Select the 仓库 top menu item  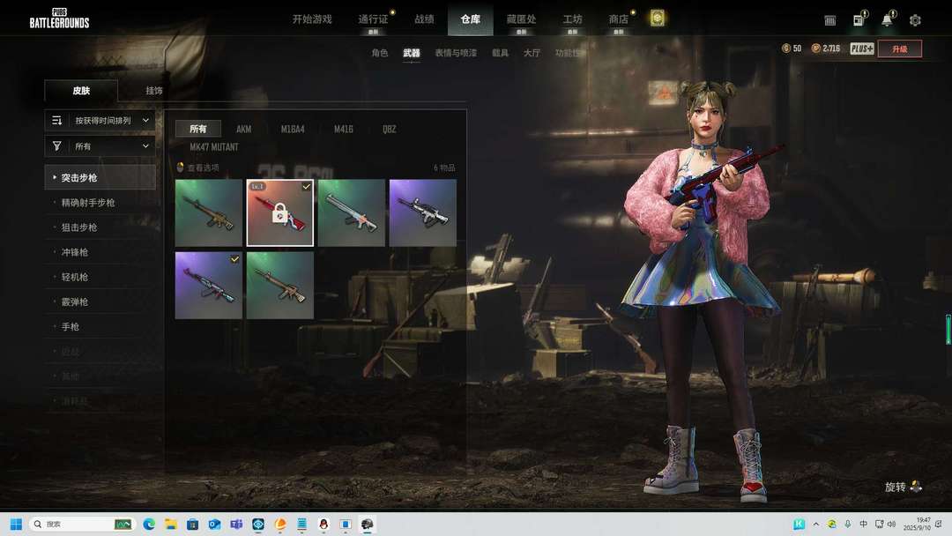click(x=471, y=19)
